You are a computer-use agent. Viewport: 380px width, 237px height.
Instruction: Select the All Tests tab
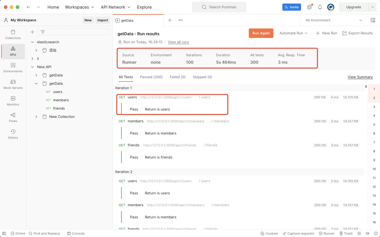[126, 77]
